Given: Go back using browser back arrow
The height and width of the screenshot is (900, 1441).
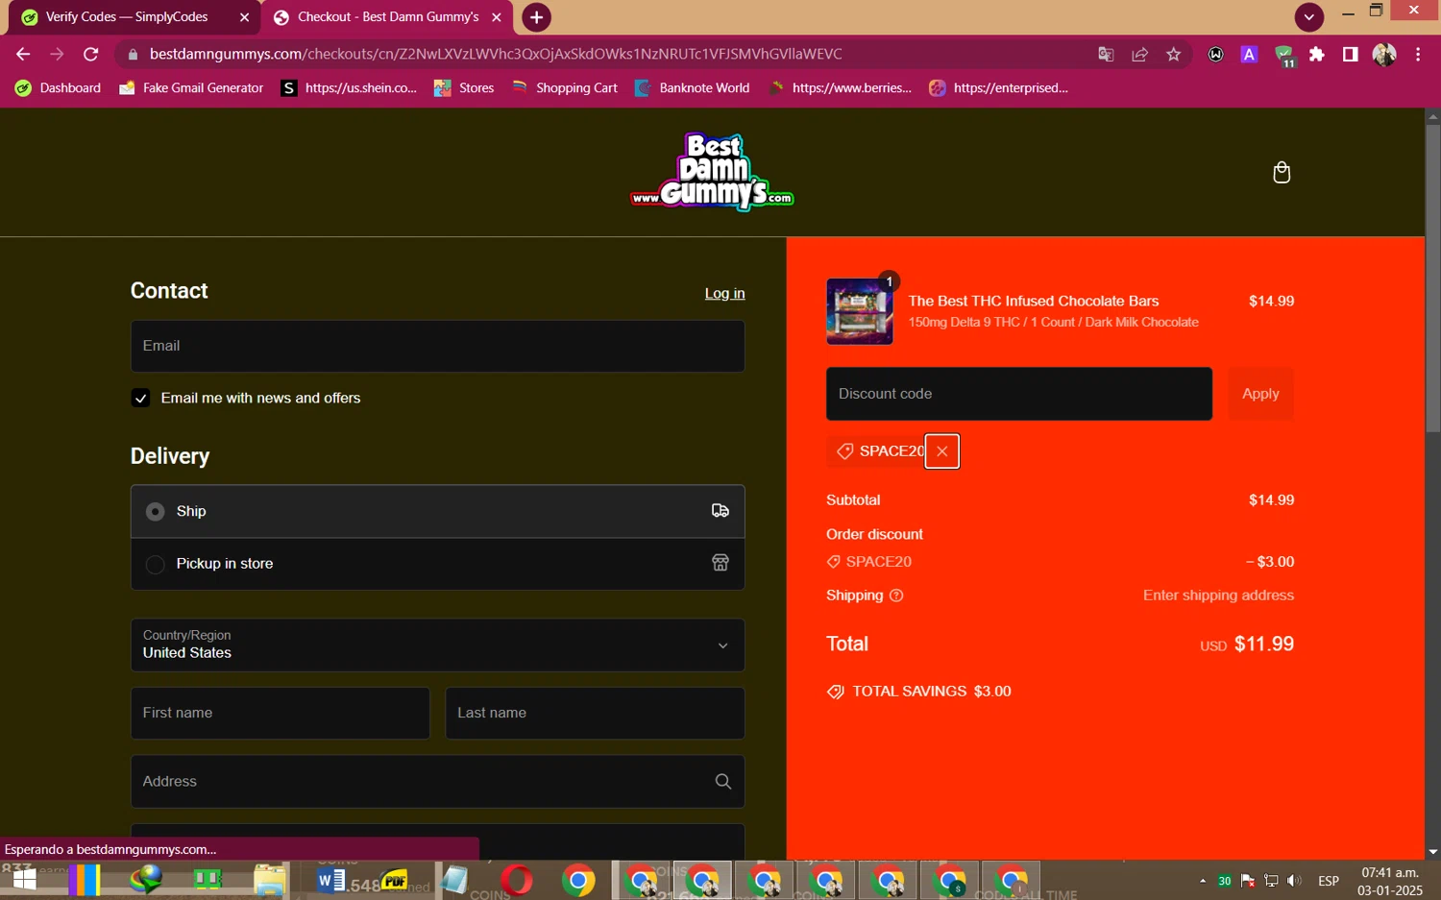Looking at the screenshot, I should [x=23, y=54].
